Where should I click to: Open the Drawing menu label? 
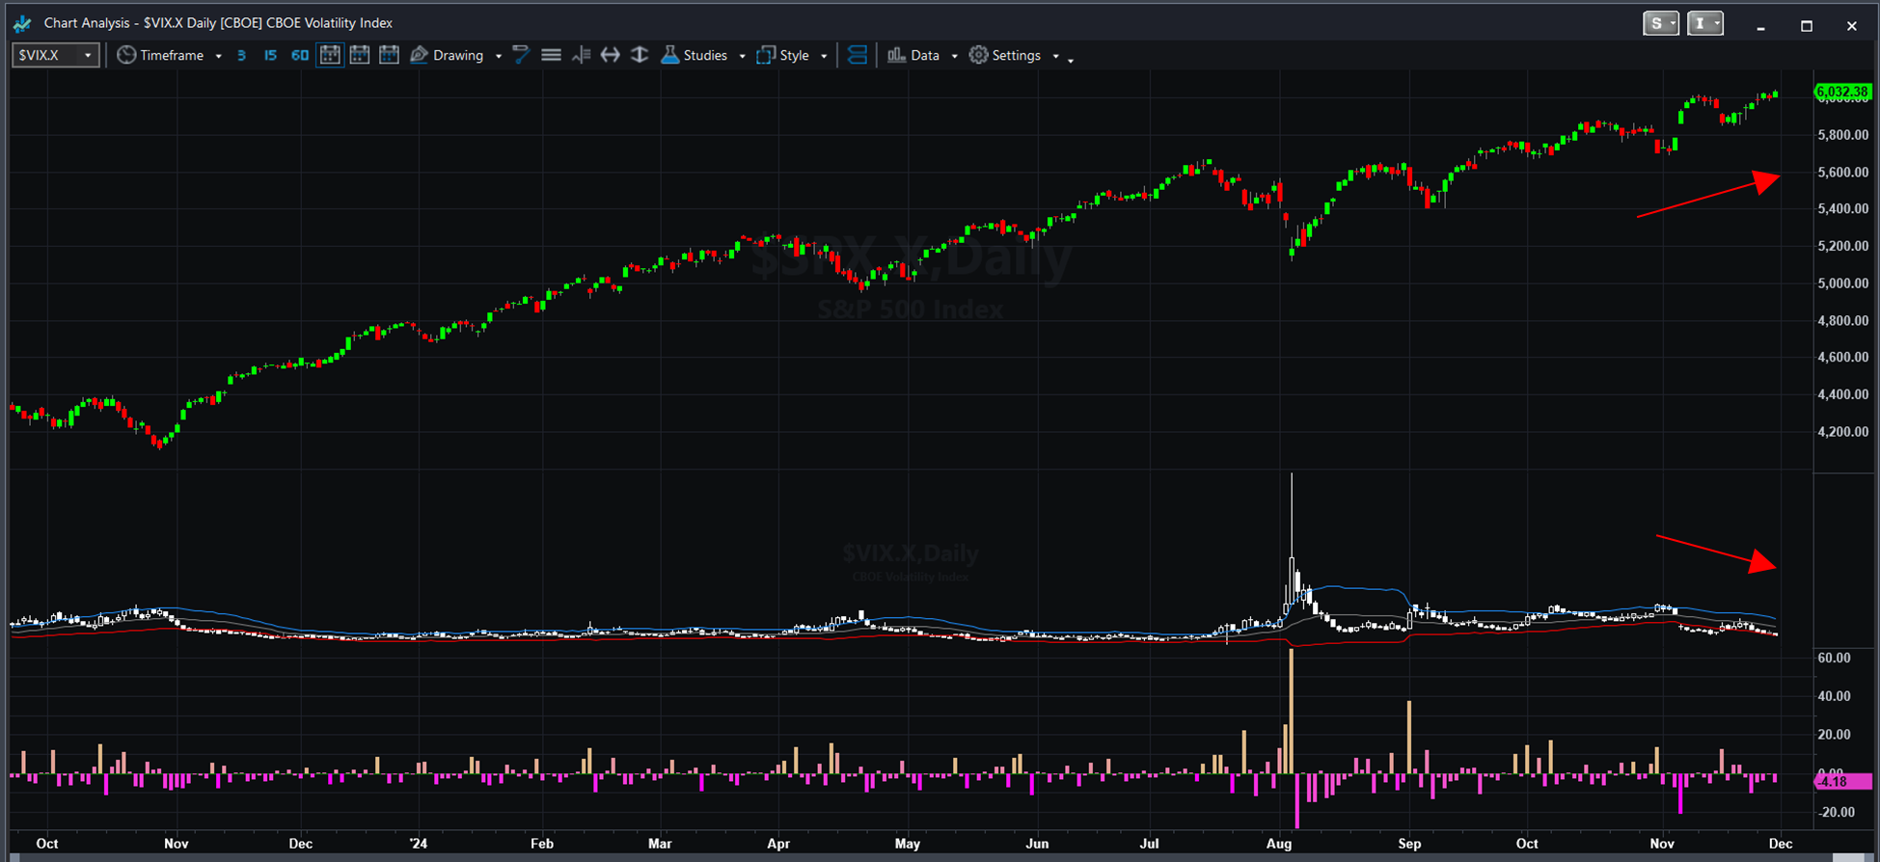458,55
